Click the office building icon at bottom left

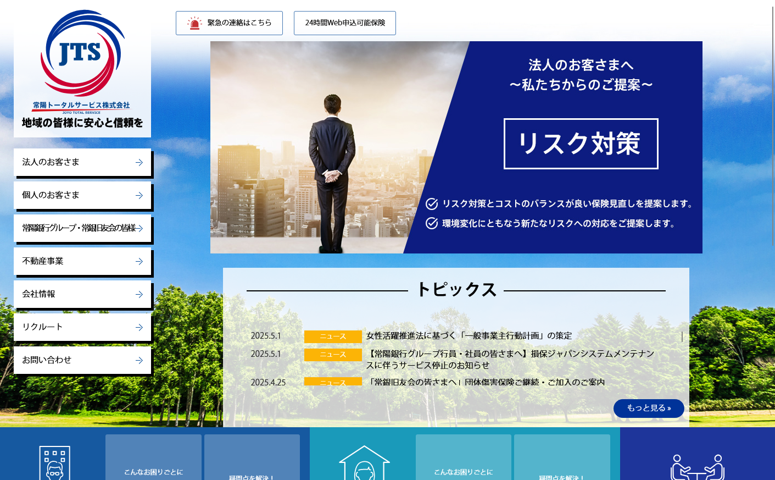[x=54, y=463]
